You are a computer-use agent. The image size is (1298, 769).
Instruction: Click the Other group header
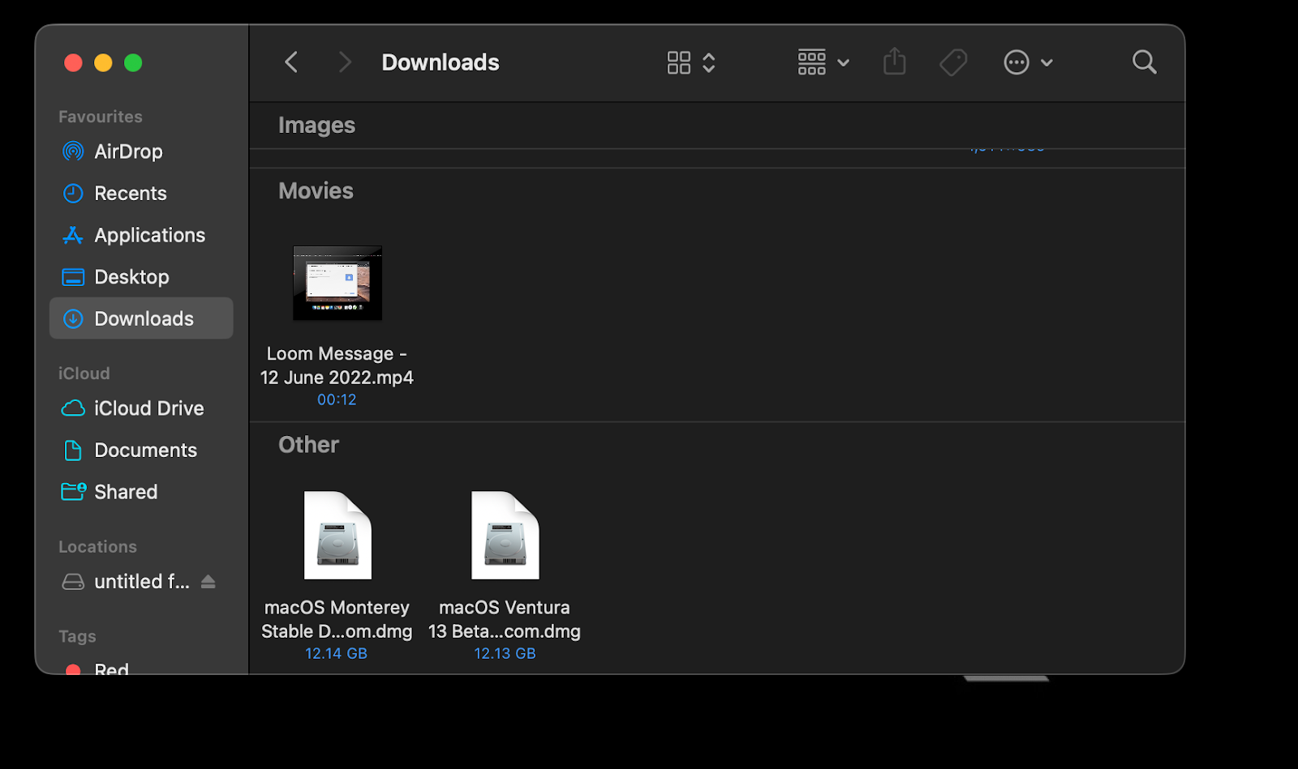click(308, 444)
